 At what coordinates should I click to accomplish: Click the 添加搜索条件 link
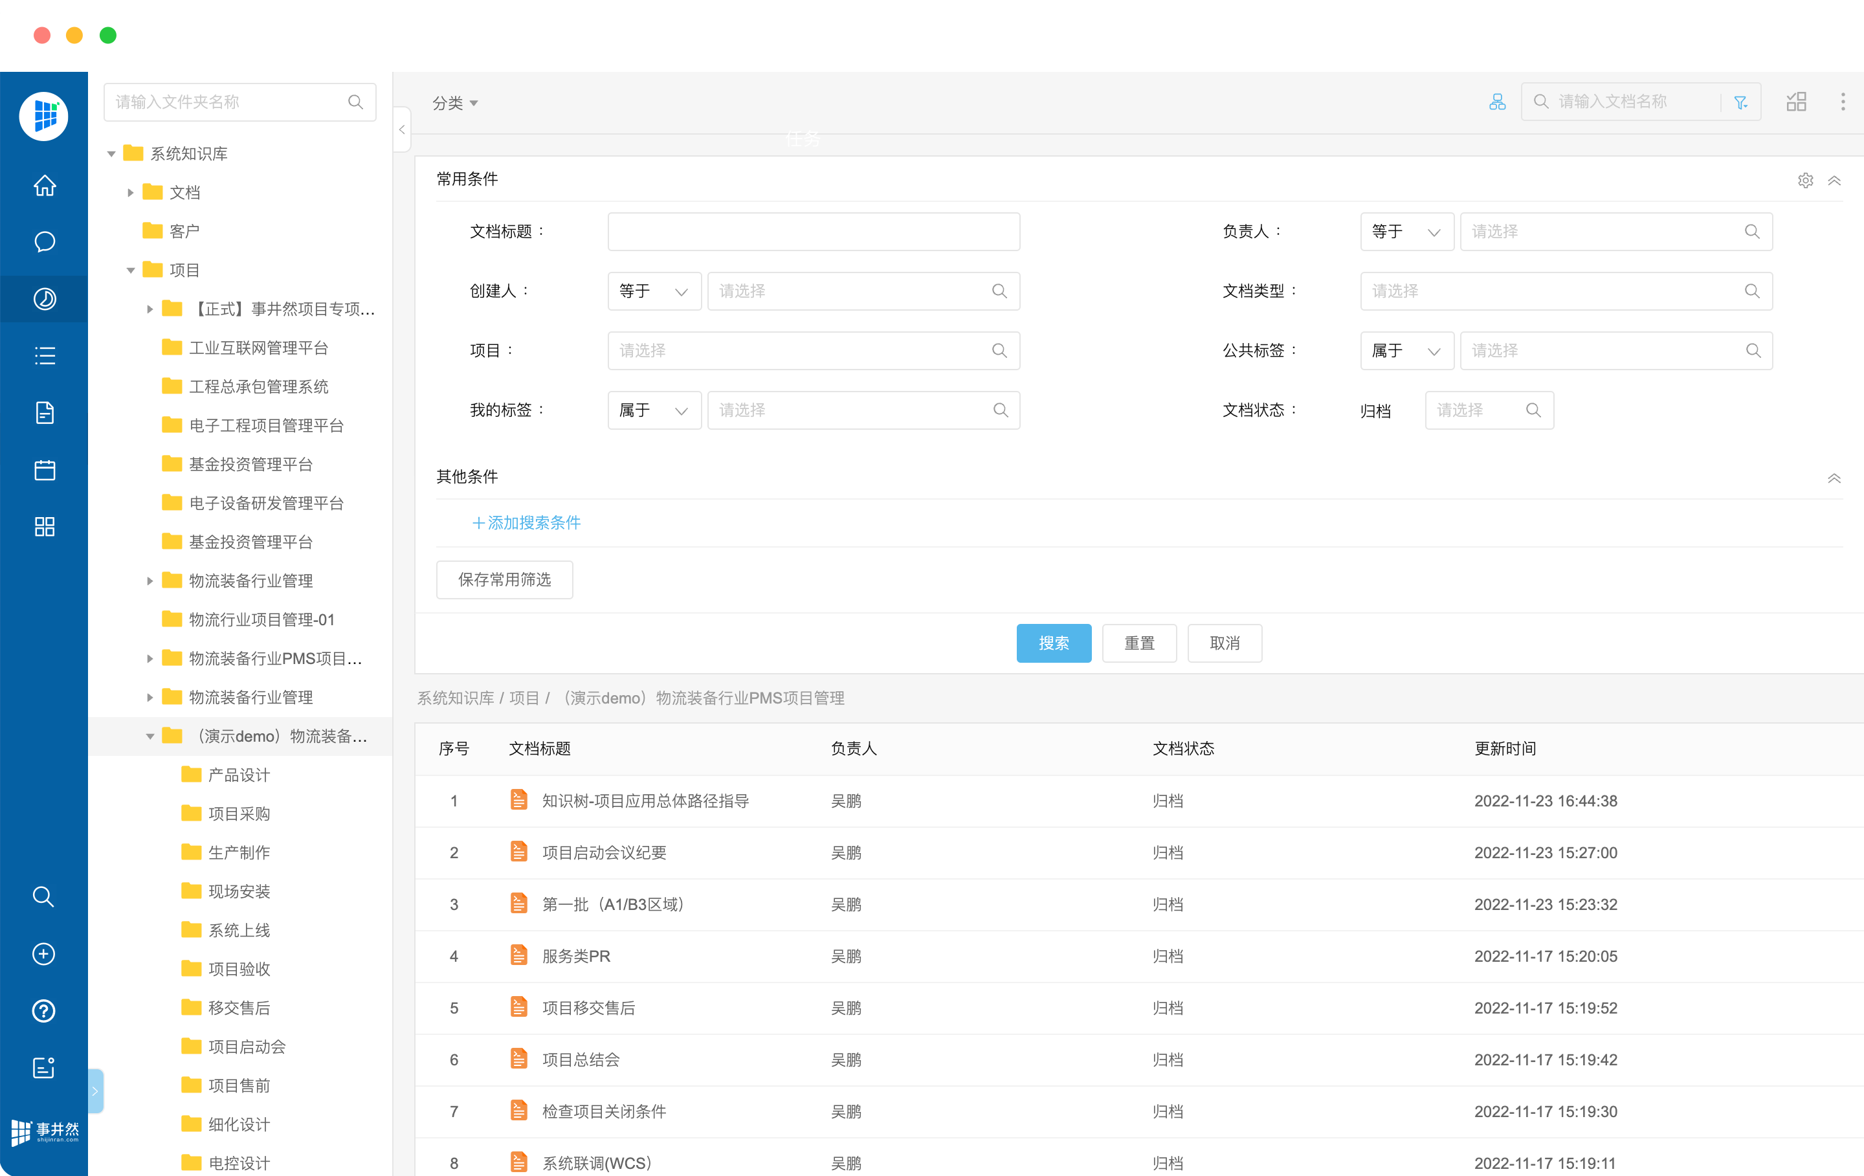pyautogui.click(x=526, y=522)
